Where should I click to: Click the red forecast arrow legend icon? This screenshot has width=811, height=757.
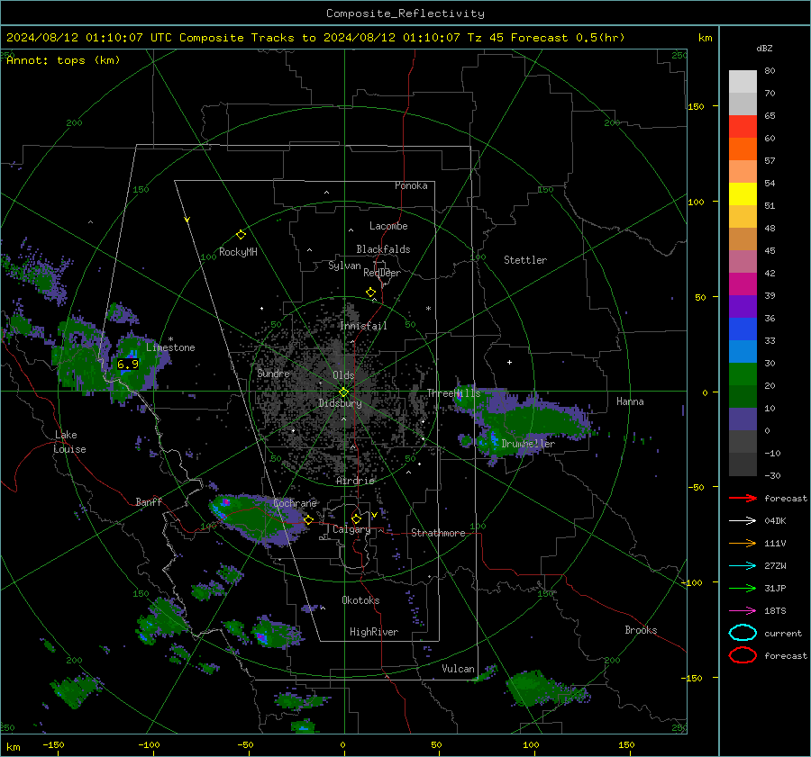click(x=743, y=498)
